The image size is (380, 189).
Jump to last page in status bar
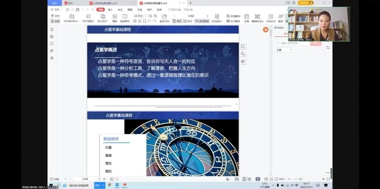click(104, 179)
